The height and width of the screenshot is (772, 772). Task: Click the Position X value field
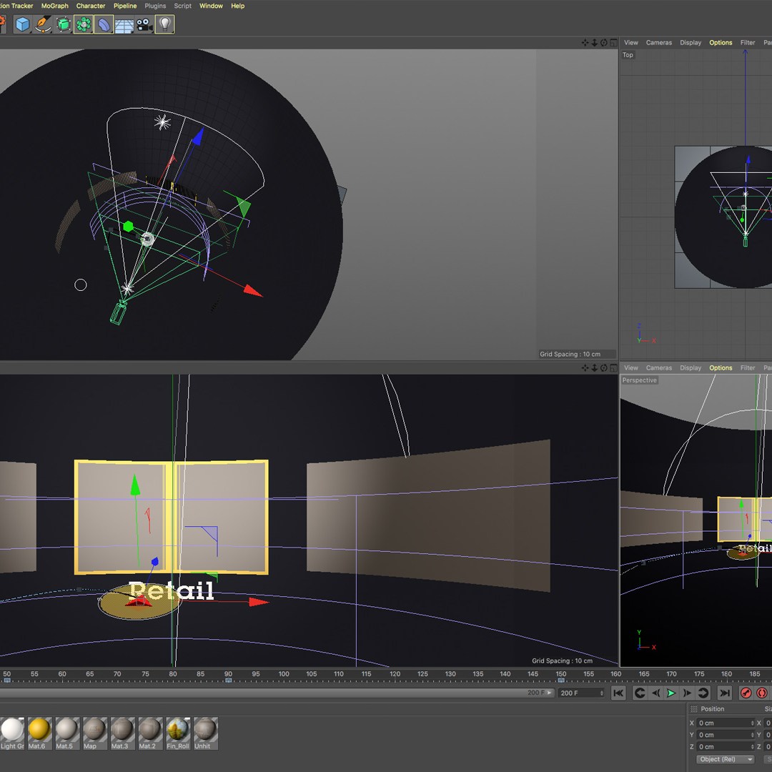click(x=724, y=723)
